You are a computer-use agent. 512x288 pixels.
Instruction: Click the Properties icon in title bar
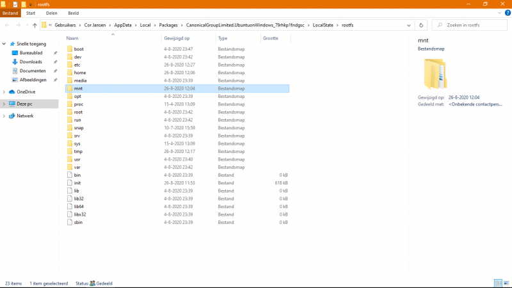15,4
